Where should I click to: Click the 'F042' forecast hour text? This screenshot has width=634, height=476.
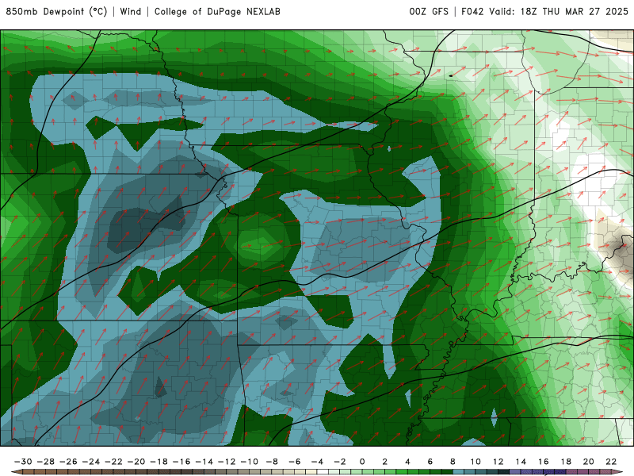click(x=472, y=12)
